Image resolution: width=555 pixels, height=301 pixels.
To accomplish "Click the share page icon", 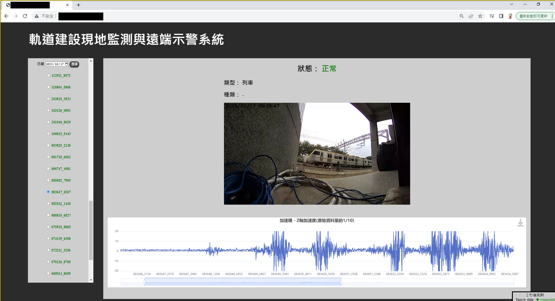I will (471, 16).
